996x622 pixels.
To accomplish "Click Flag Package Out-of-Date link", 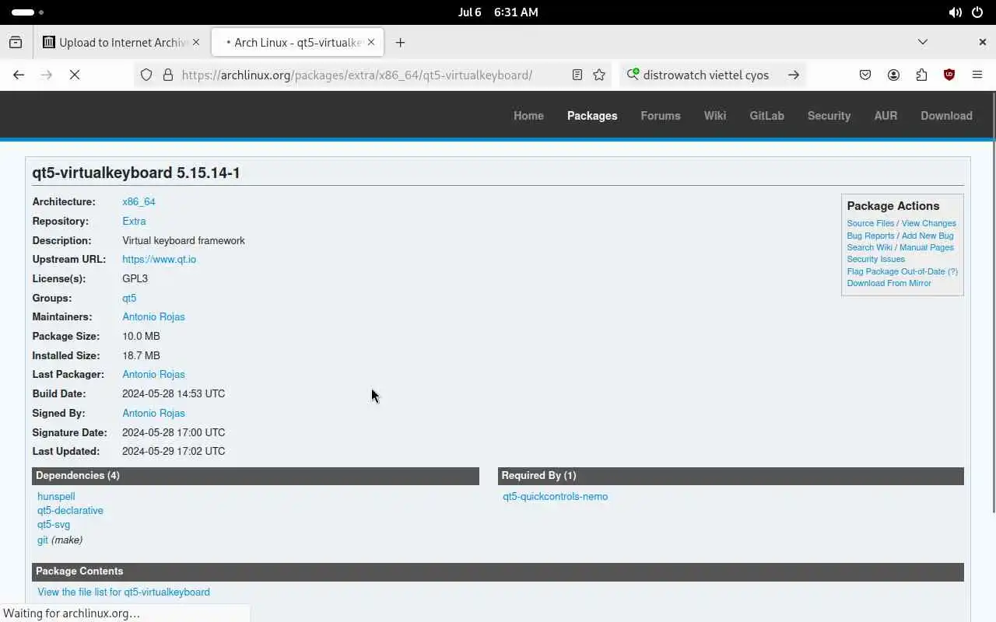I will point(896,271).
